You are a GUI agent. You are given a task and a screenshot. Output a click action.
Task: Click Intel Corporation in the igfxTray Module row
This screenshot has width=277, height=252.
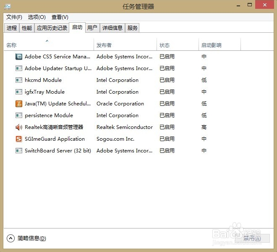117,92
